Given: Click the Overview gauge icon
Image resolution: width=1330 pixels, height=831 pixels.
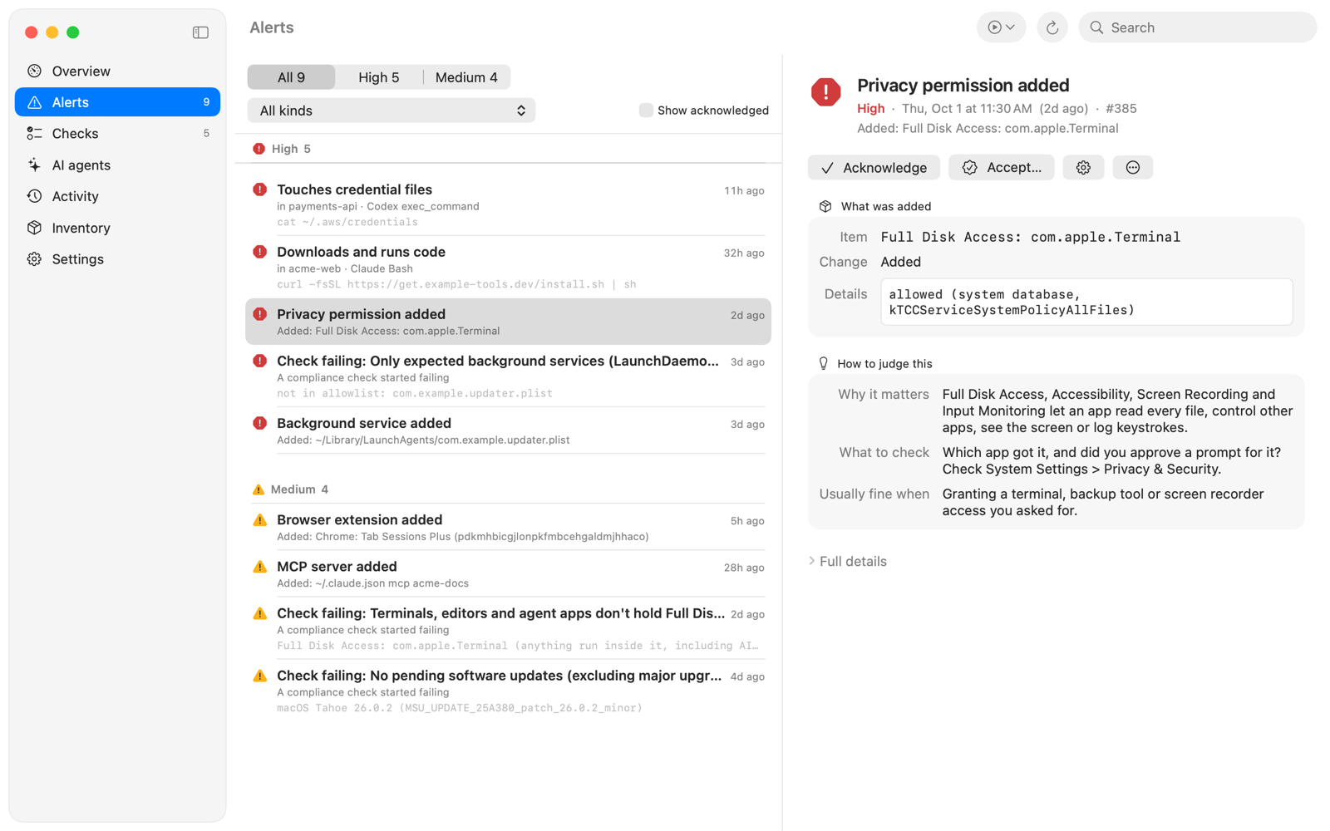Looking at the screenshot, I should point(34,71).
